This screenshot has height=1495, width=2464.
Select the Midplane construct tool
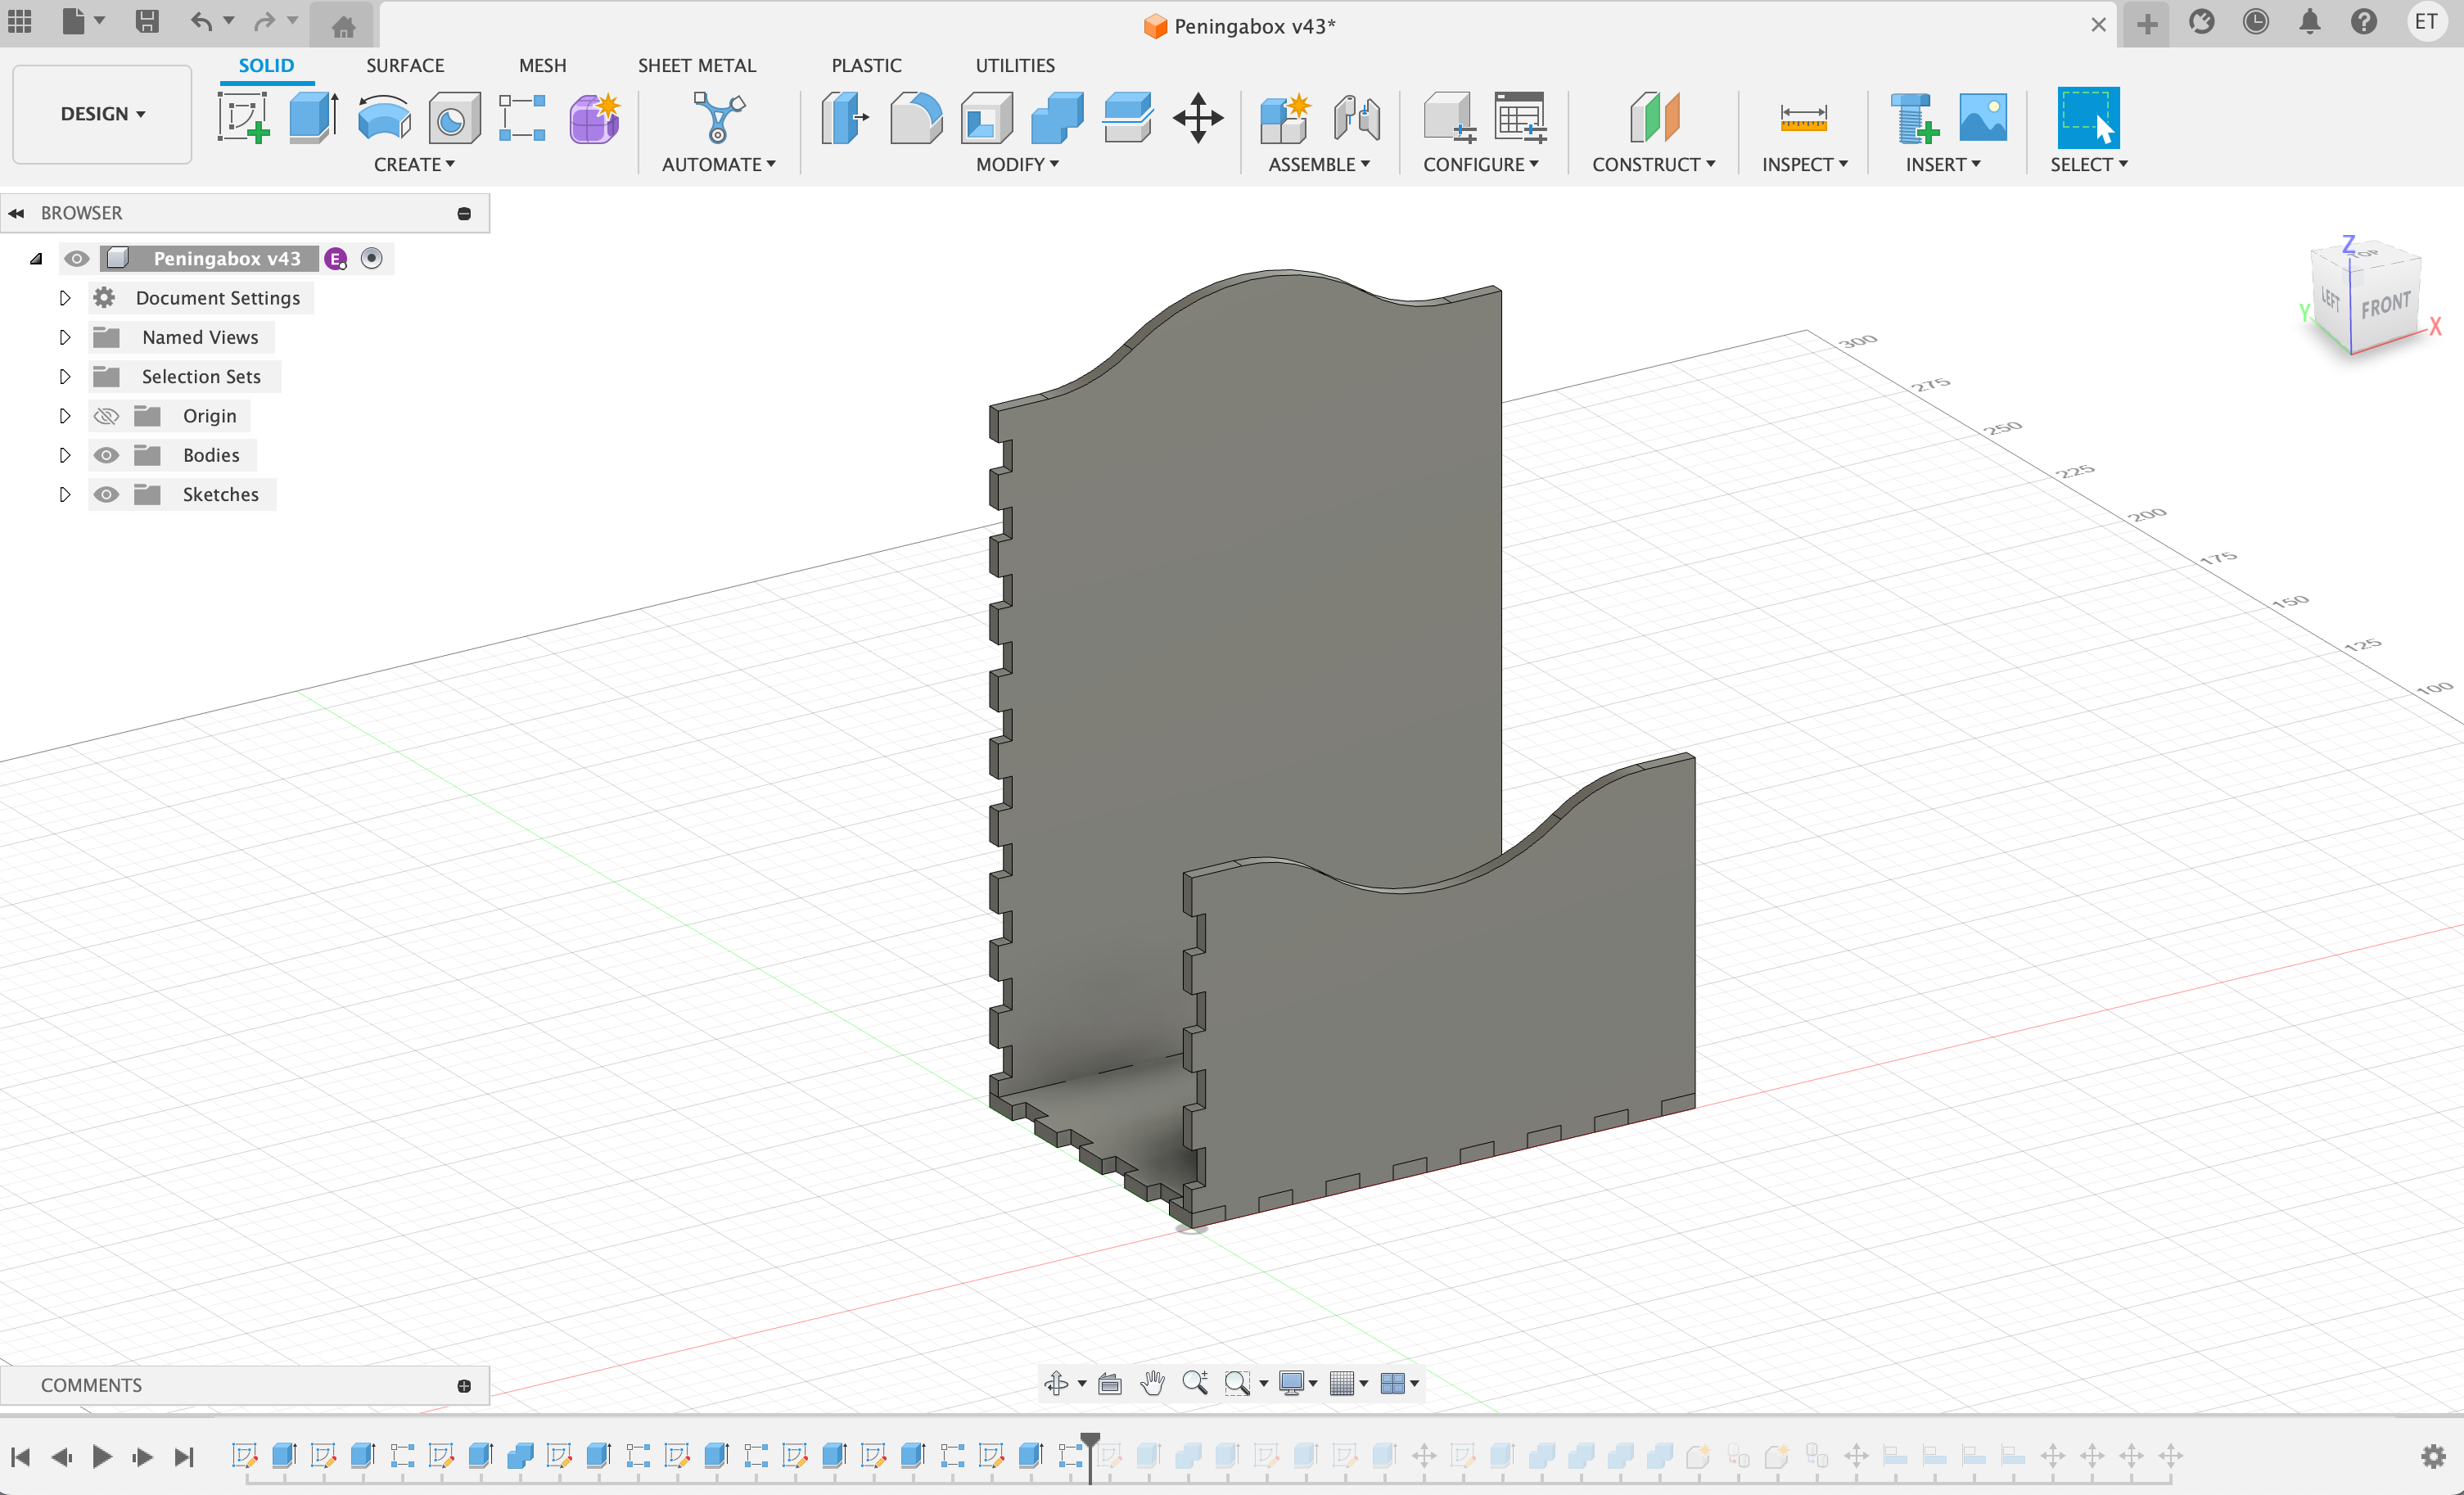(x=1654, y=118)
